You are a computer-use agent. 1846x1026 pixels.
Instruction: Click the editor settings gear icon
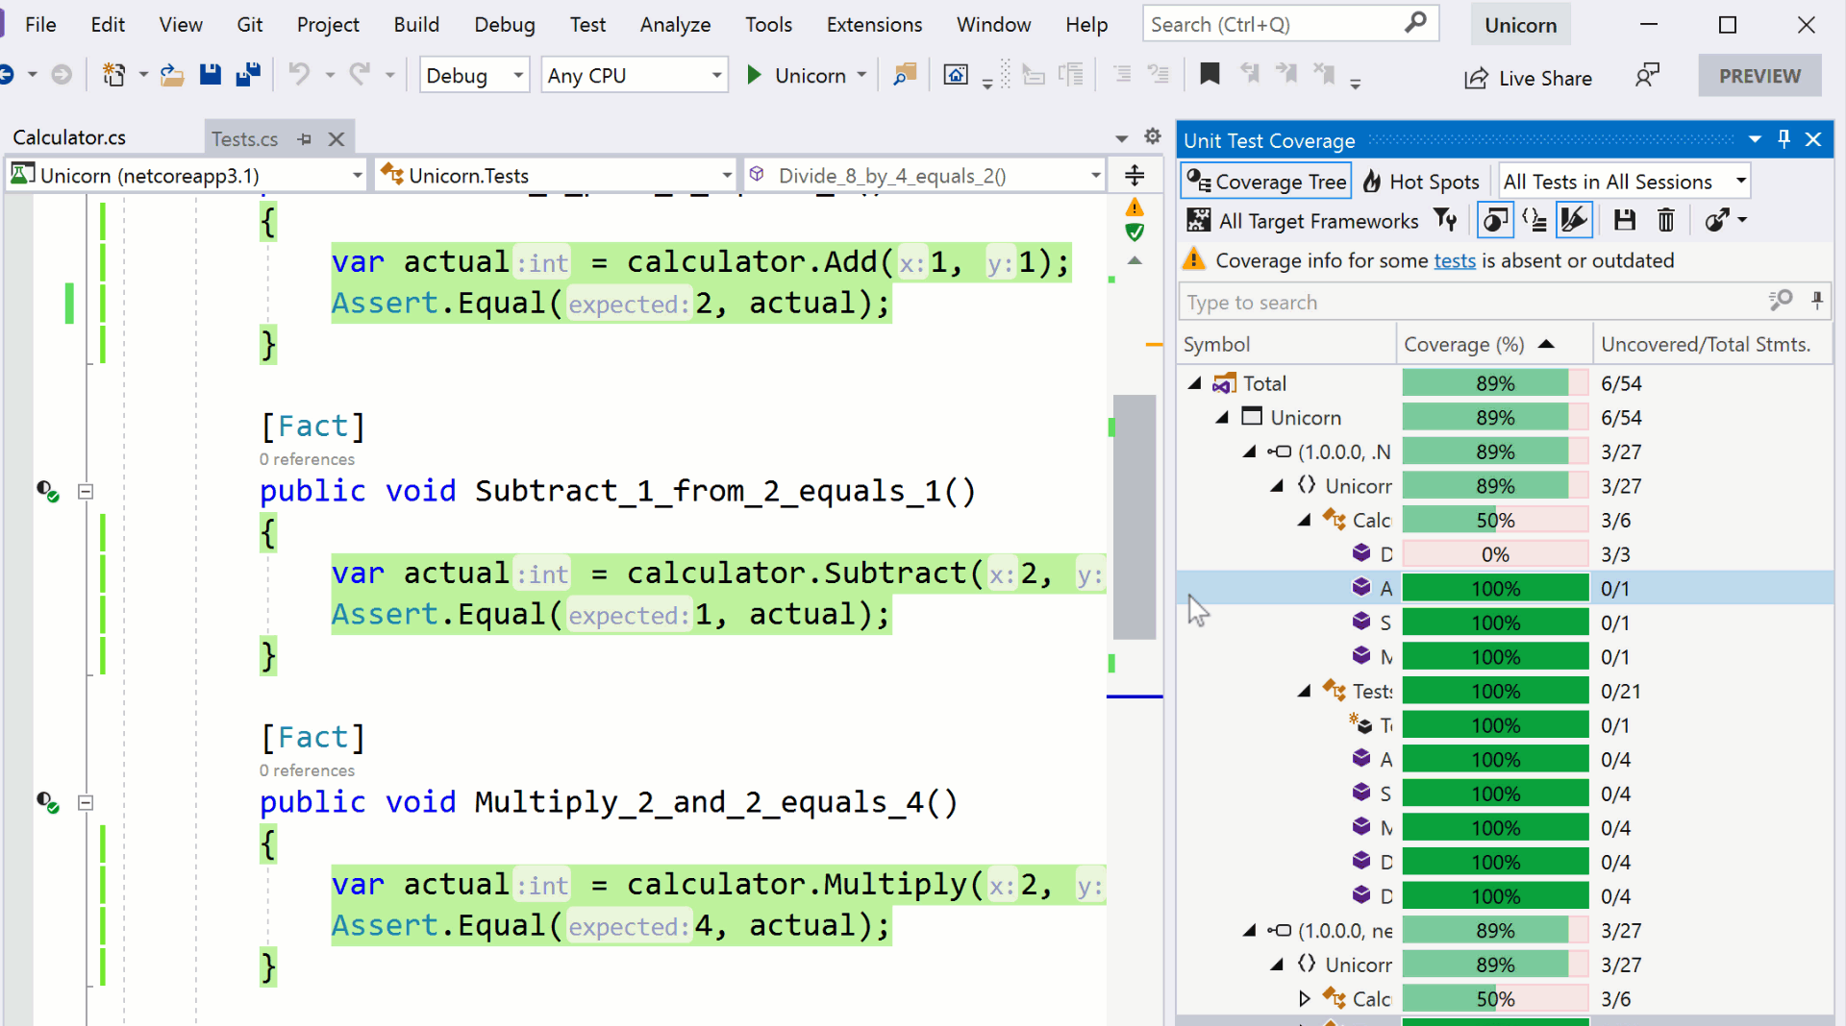1153,136
